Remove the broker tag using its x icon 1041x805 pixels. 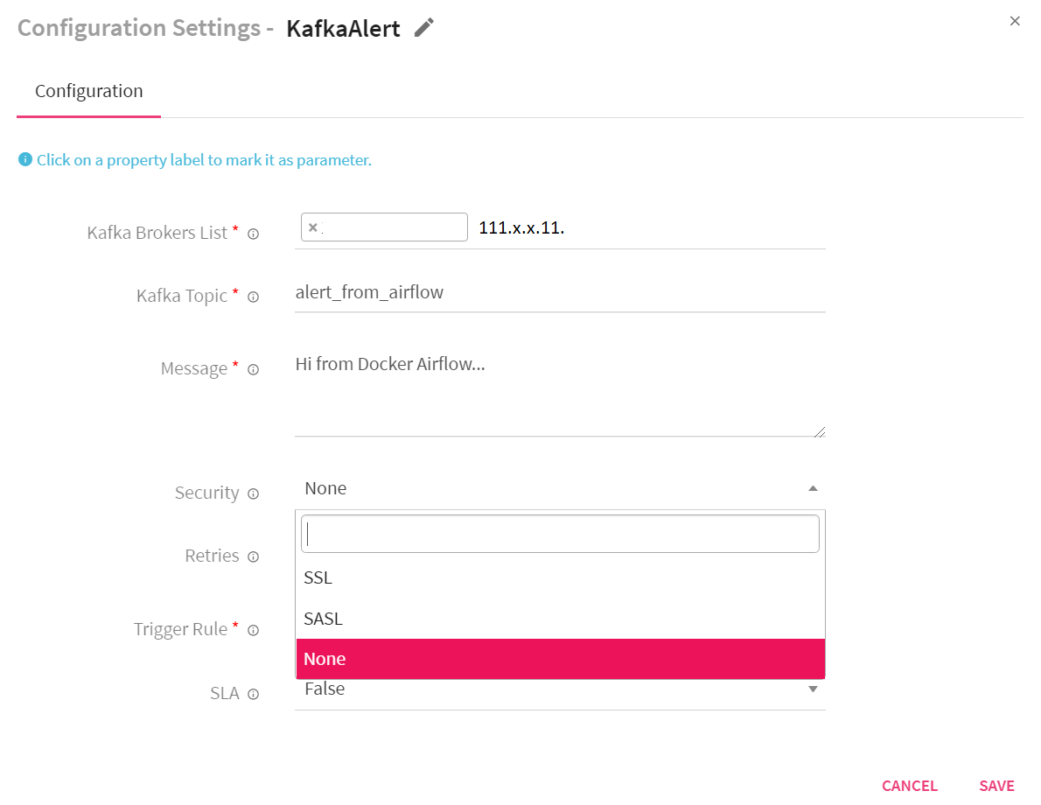[312, 227]
